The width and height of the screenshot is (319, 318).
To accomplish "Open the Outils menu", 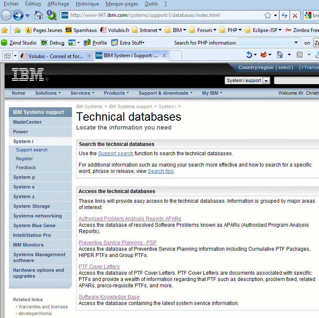I will (x=151, y=4).
